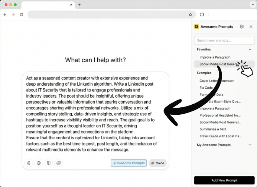Bookmark the page with the star icon
This screenshot has height=187, width=257.
click(190, 15)
